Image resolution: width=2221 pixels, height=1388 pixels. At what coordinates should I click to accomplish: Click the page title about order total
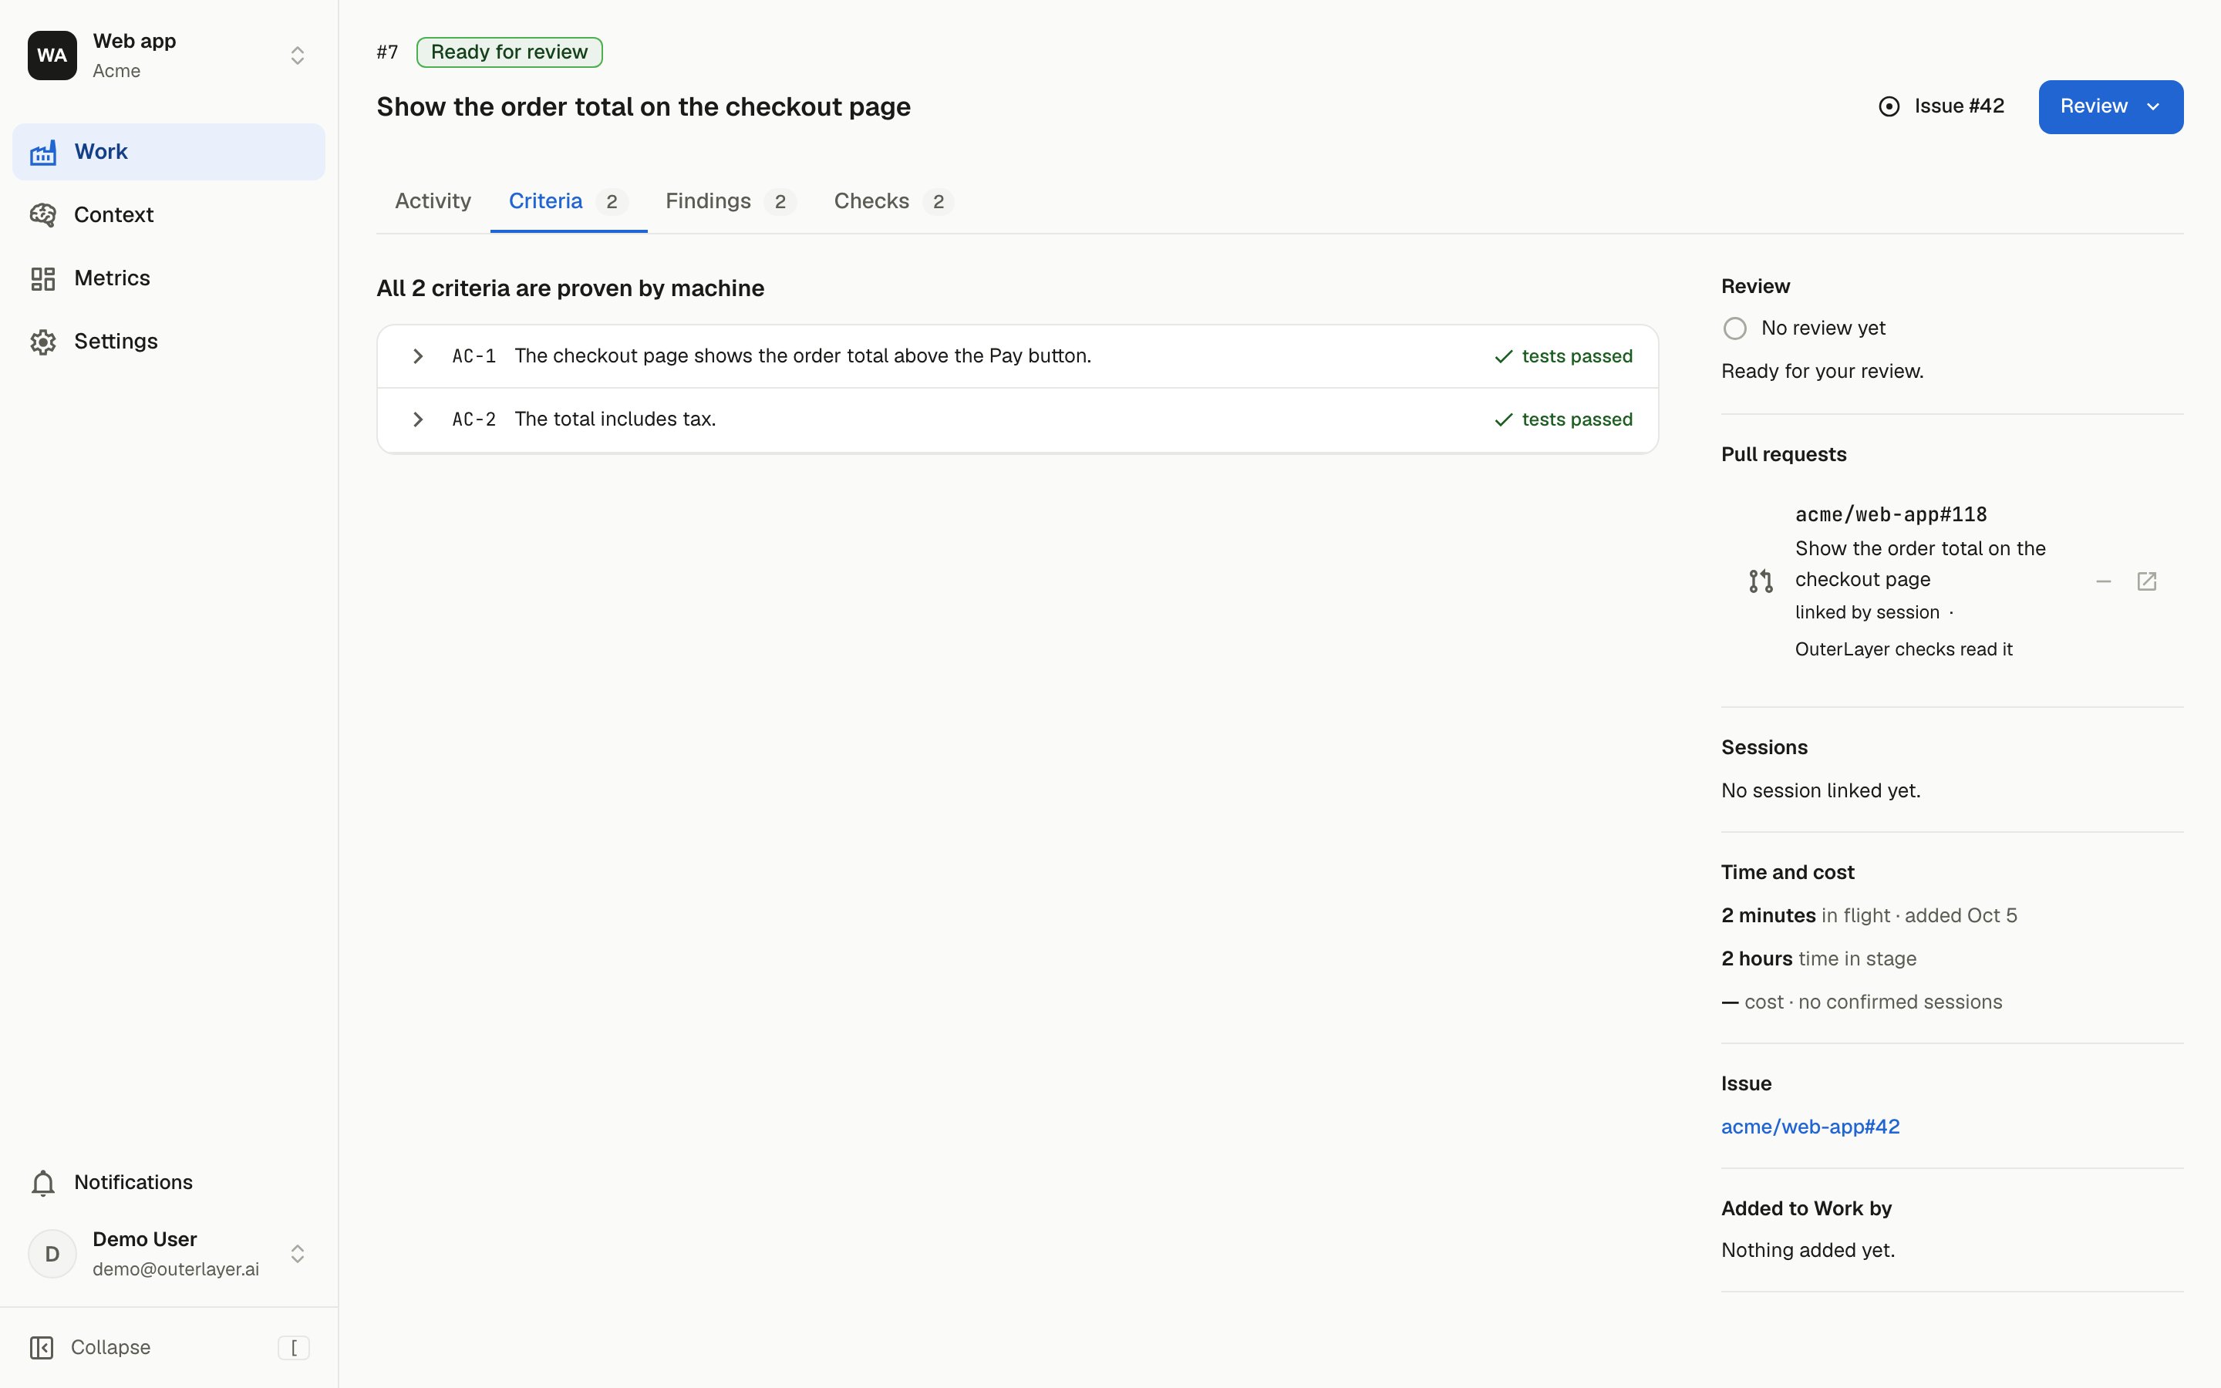pyautogui.click(x=643, y=106)
